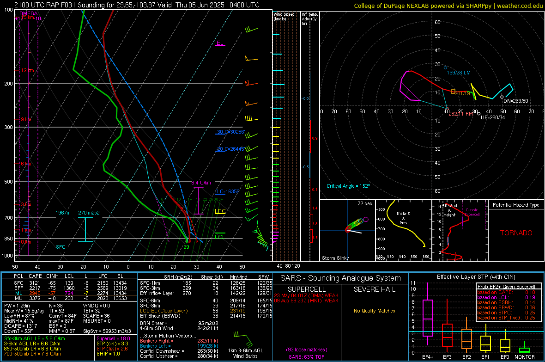Click the Classic Supercell label
The height and width of the screenshot is (362, 545).
click(x=472, y=212)
